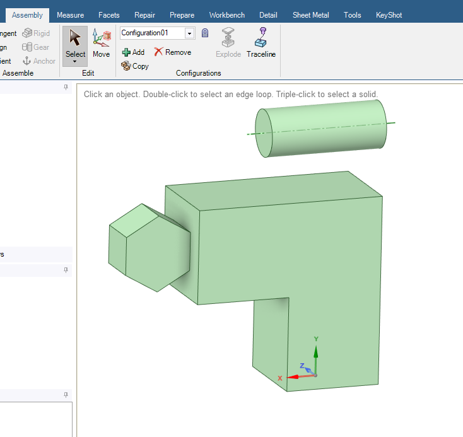Switch to the Sheet Metal tab
Screen dimensions: 463x437
pos(310,15)
